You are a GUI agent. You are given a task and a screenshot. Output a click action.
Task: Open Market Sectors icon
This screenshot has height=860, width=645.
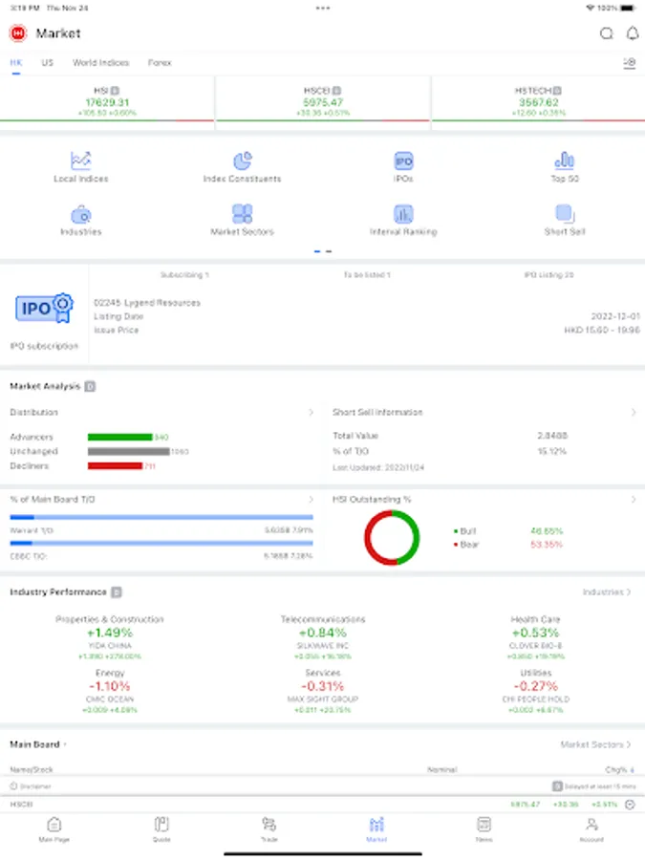point(242,213)
